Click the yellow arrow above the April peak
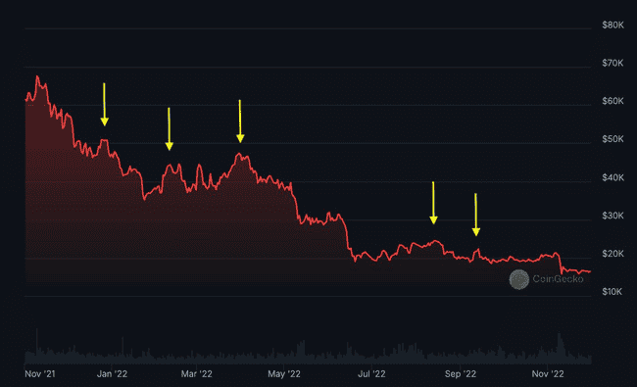This screenshot has width=637, height=387. (x=240, y=121)
